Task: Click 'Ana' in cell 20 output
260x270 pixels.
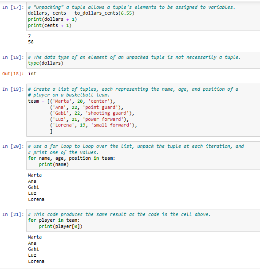Action: [32, 181]
